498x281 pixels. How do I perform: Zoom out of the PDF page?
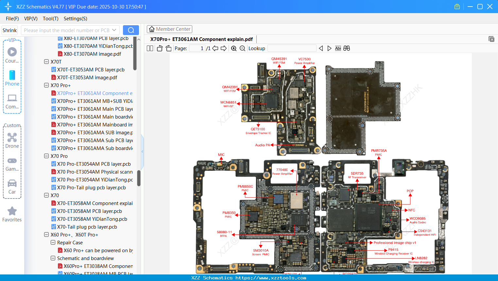[x=242, y=48]
